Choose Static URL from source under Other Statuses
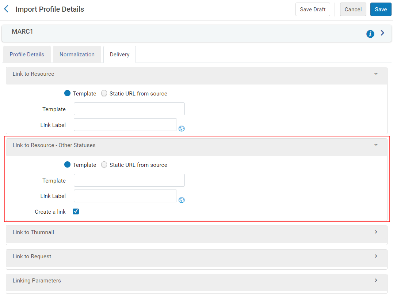Screen dimensions: 393x296 point(104,165)
